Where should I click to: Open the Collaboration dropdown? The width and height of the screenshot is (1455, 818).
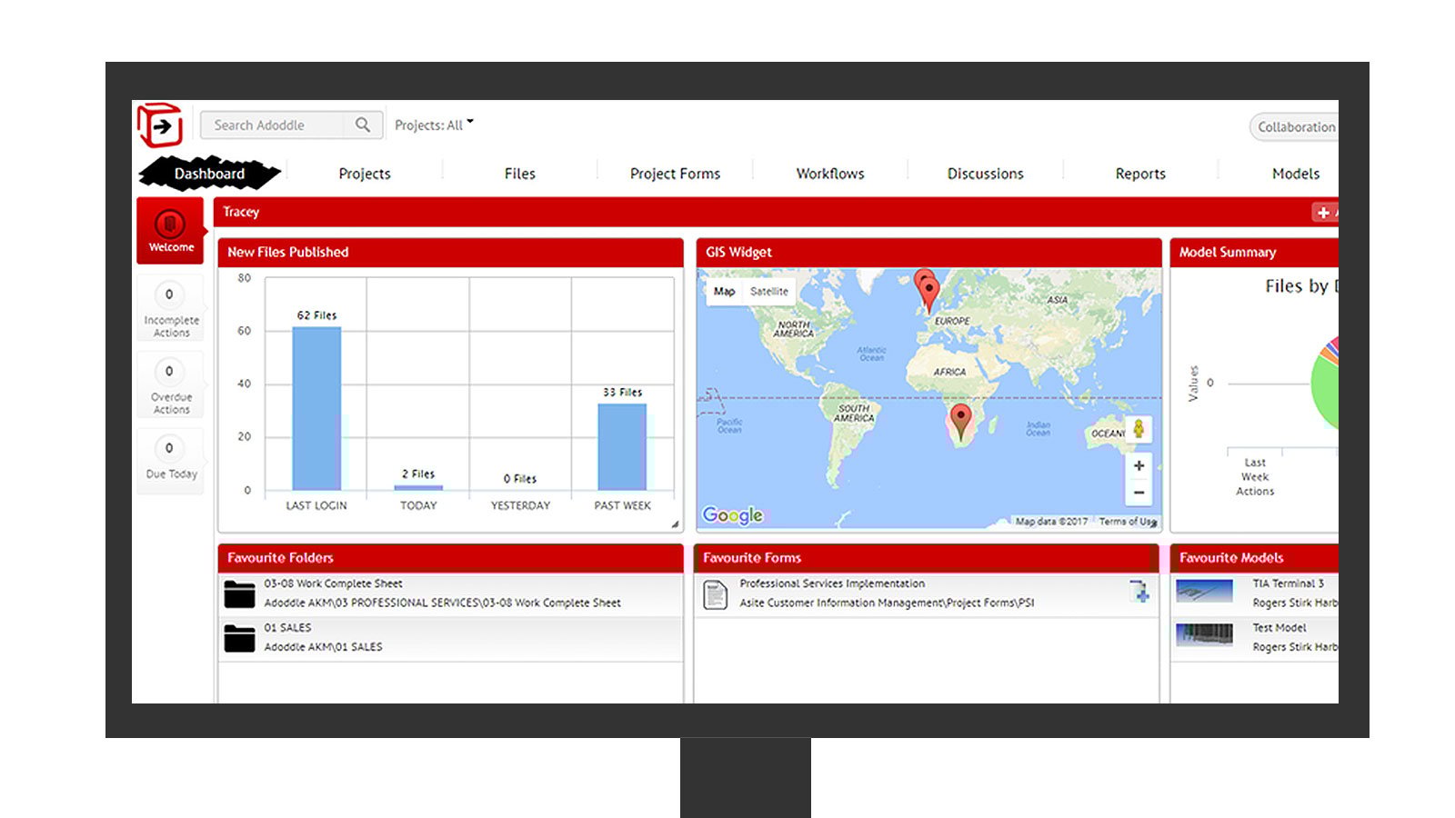tap(1295, 127)
